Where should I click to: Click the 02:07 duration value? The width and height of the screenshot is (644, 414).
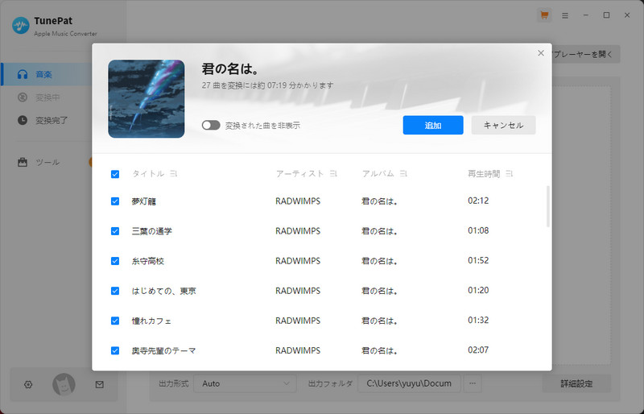point(478,350)
